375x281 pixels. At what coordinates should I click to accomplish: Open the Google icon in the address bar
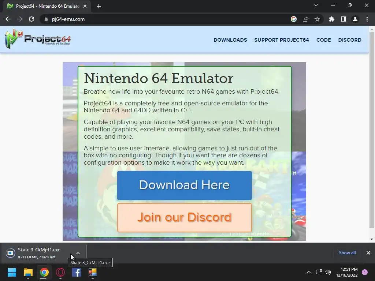point(294,19)
